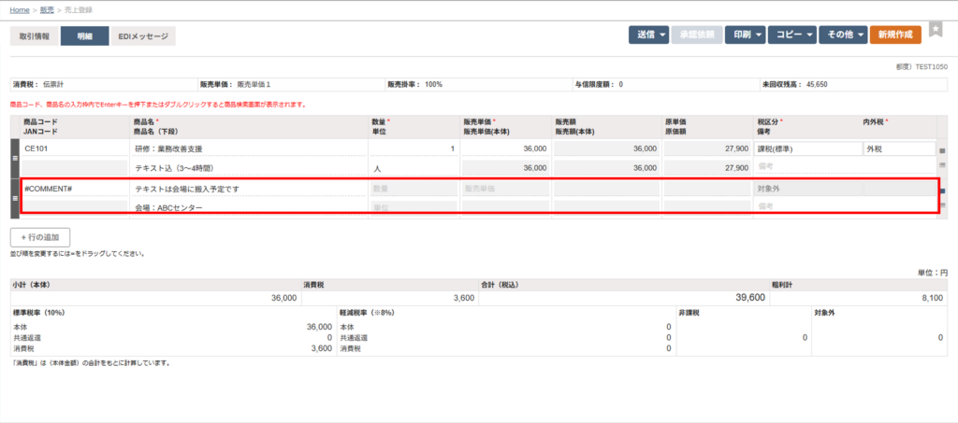Image resolution: width=958 pixels, height=423 pixels.
Task: Add a row with 行の追加 button
Action: click(40, 237)
